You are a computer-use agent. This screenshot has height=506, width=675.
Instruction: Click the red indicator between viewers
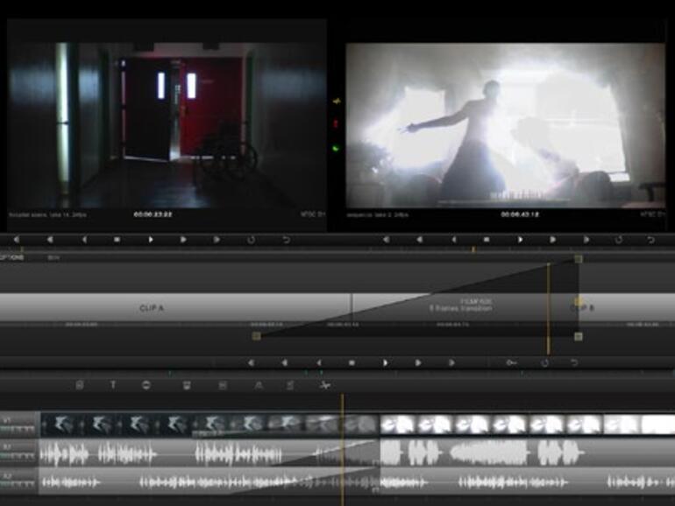click(337, 124)
